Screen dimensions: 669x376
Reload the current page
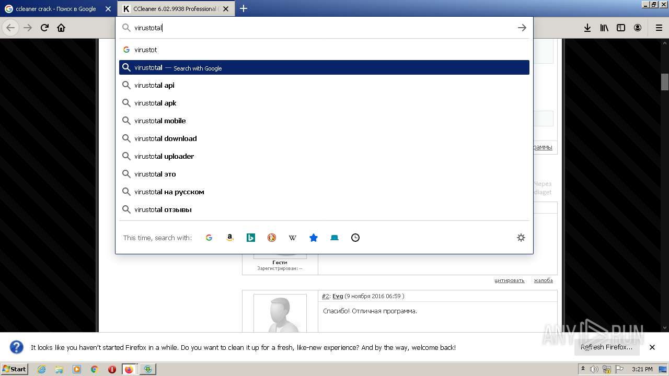pyautogui.click(x=44, y=28)
